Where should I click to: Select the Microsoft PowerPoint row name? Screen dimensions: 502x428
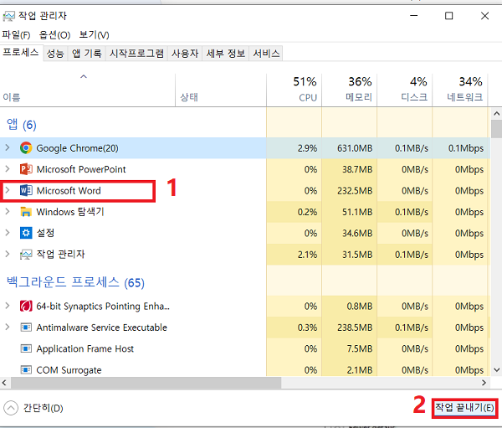(81, 169)
